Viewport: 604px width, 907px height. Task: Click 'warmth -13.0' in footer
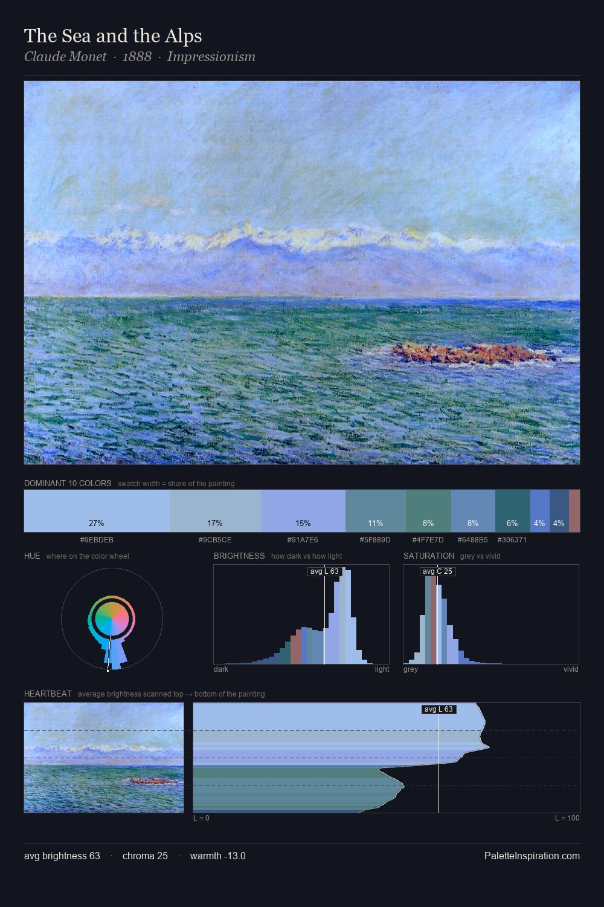[x=218, y=856]
